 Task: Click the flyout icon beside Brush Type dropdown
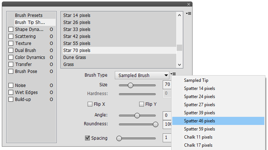(x=173, y=74)
